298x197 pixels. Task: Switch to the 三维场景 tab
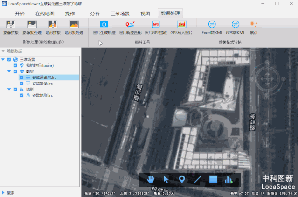tap(120, 14)
